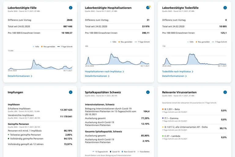Toggle 'Neu gemeldet' legend in Fälle chart
This screenshot has height=157, width=235.
pos(48,47)
